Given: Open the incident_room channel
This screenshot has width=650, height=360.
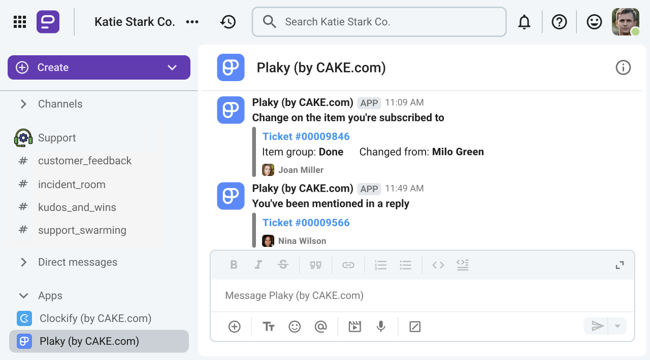Looking at the screenshot, I should click(x=72, y=184).
